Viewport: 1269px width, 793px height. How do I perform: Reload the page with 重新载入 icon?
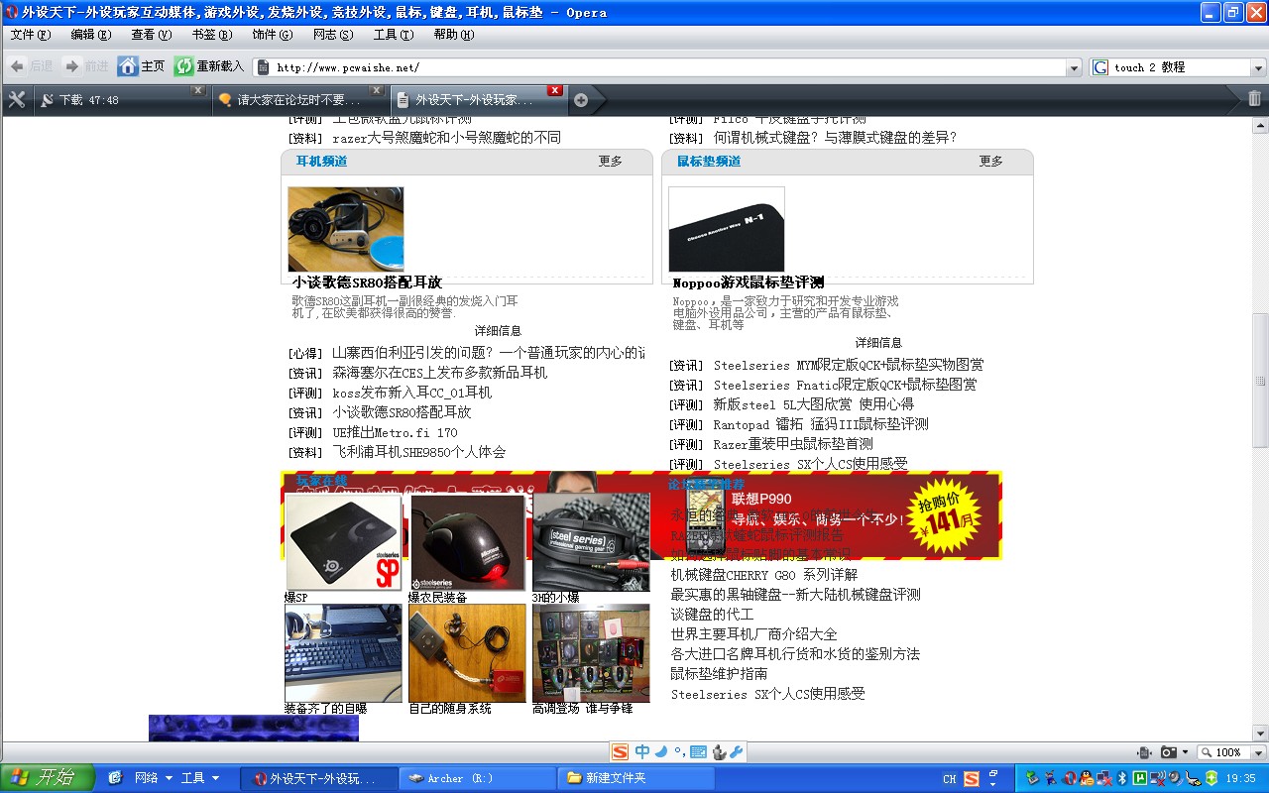click(183, 66)
